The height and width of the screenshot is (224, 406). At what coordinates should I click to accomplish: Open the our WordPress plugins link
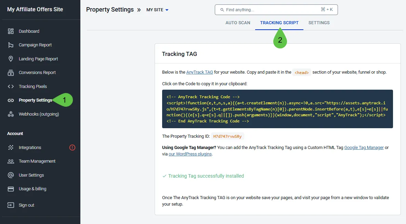pyautogui.click(x=190, y=154)
